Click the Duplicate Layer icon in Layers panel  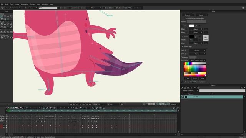pos(185,88)
